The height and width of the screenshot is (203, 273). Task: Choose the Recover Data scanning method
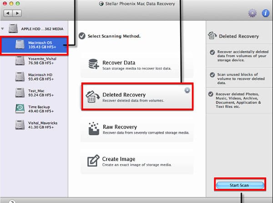coord(137,65)
